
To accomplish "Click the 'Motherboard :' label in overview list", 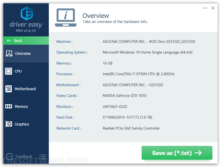I will (68, 85).
